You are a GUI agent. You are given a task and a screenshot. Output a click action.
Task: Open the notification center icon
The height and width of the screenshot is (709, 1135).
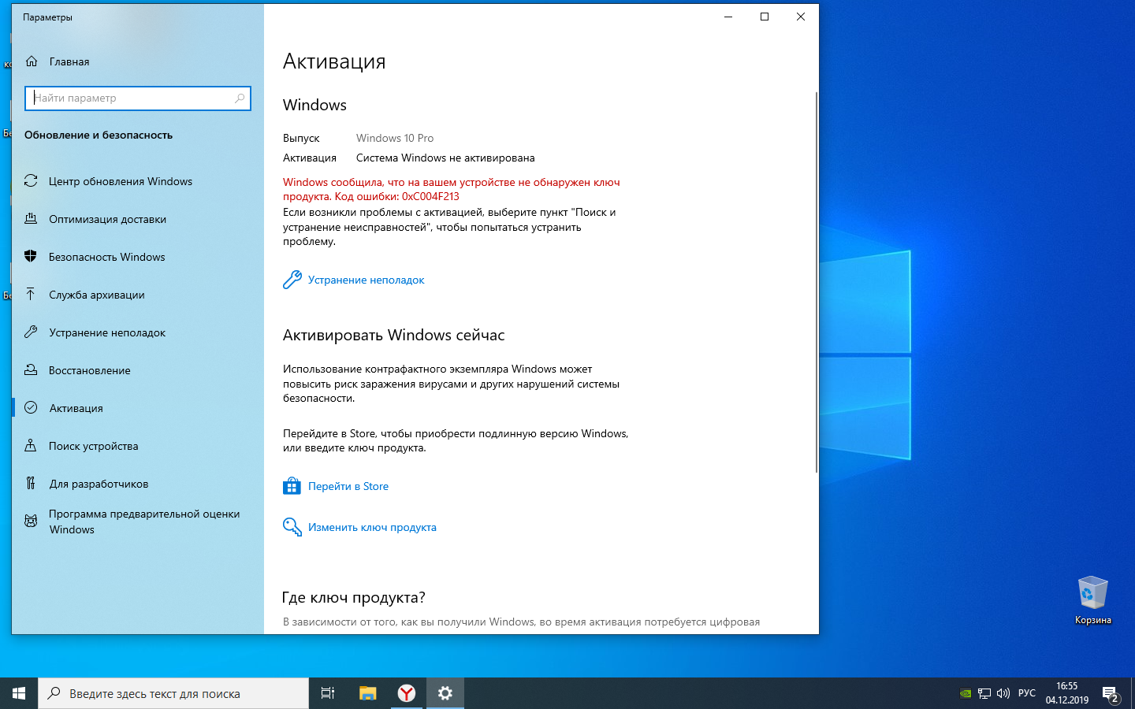[x=1111, y=694]
